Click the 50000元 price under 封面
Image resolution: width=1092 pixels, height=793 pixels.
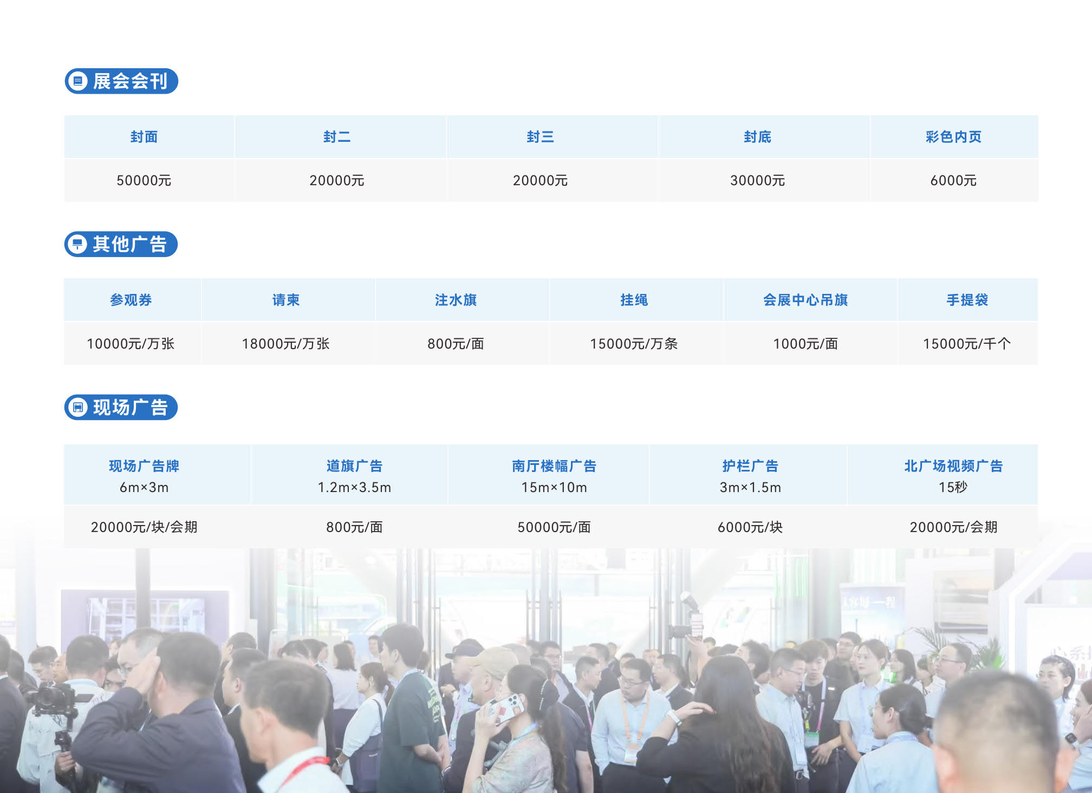pos(144,180)
